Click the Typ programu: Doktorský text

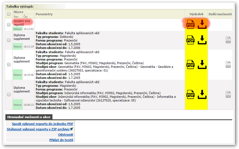(x=54, y=37)
